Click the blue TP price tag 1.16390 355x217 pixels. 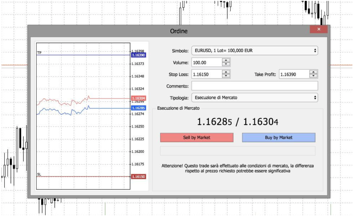(x=138, y=55)
